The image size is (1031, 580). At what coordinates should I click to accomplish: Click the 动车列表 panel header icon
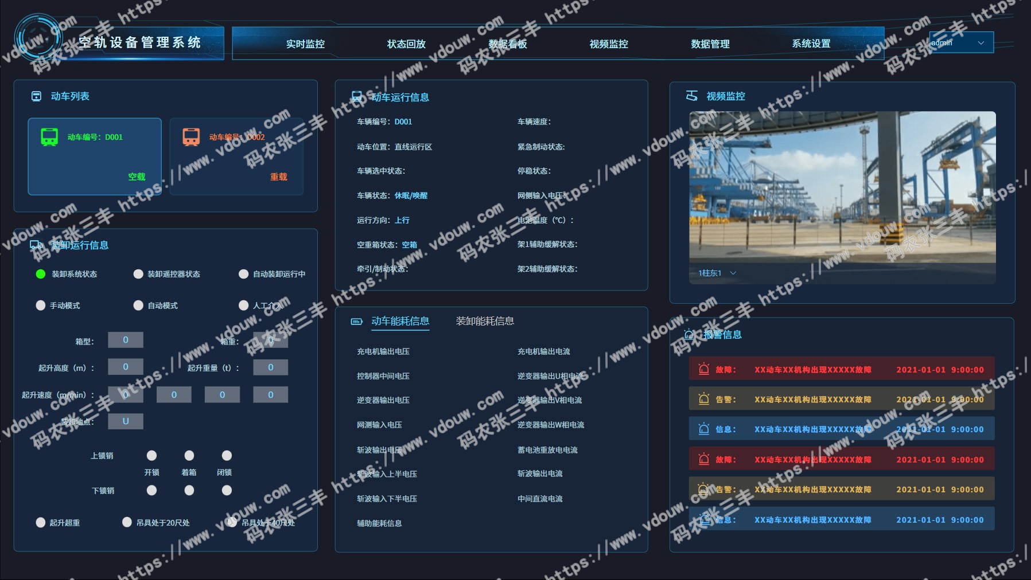tap(36, 96)
